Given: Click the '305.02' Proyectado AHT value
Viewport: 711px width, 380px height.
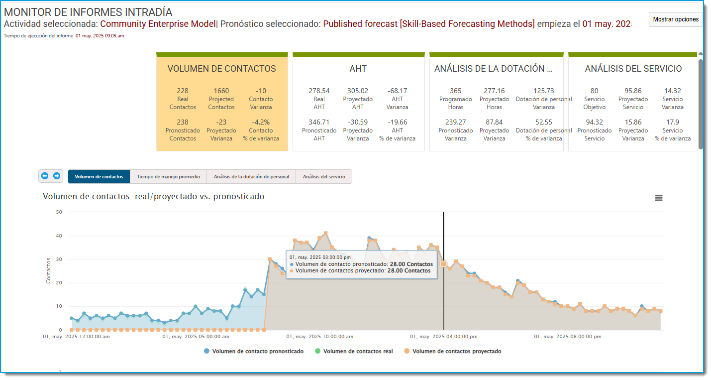Looking at the screenshot, I should coord(358,91).
